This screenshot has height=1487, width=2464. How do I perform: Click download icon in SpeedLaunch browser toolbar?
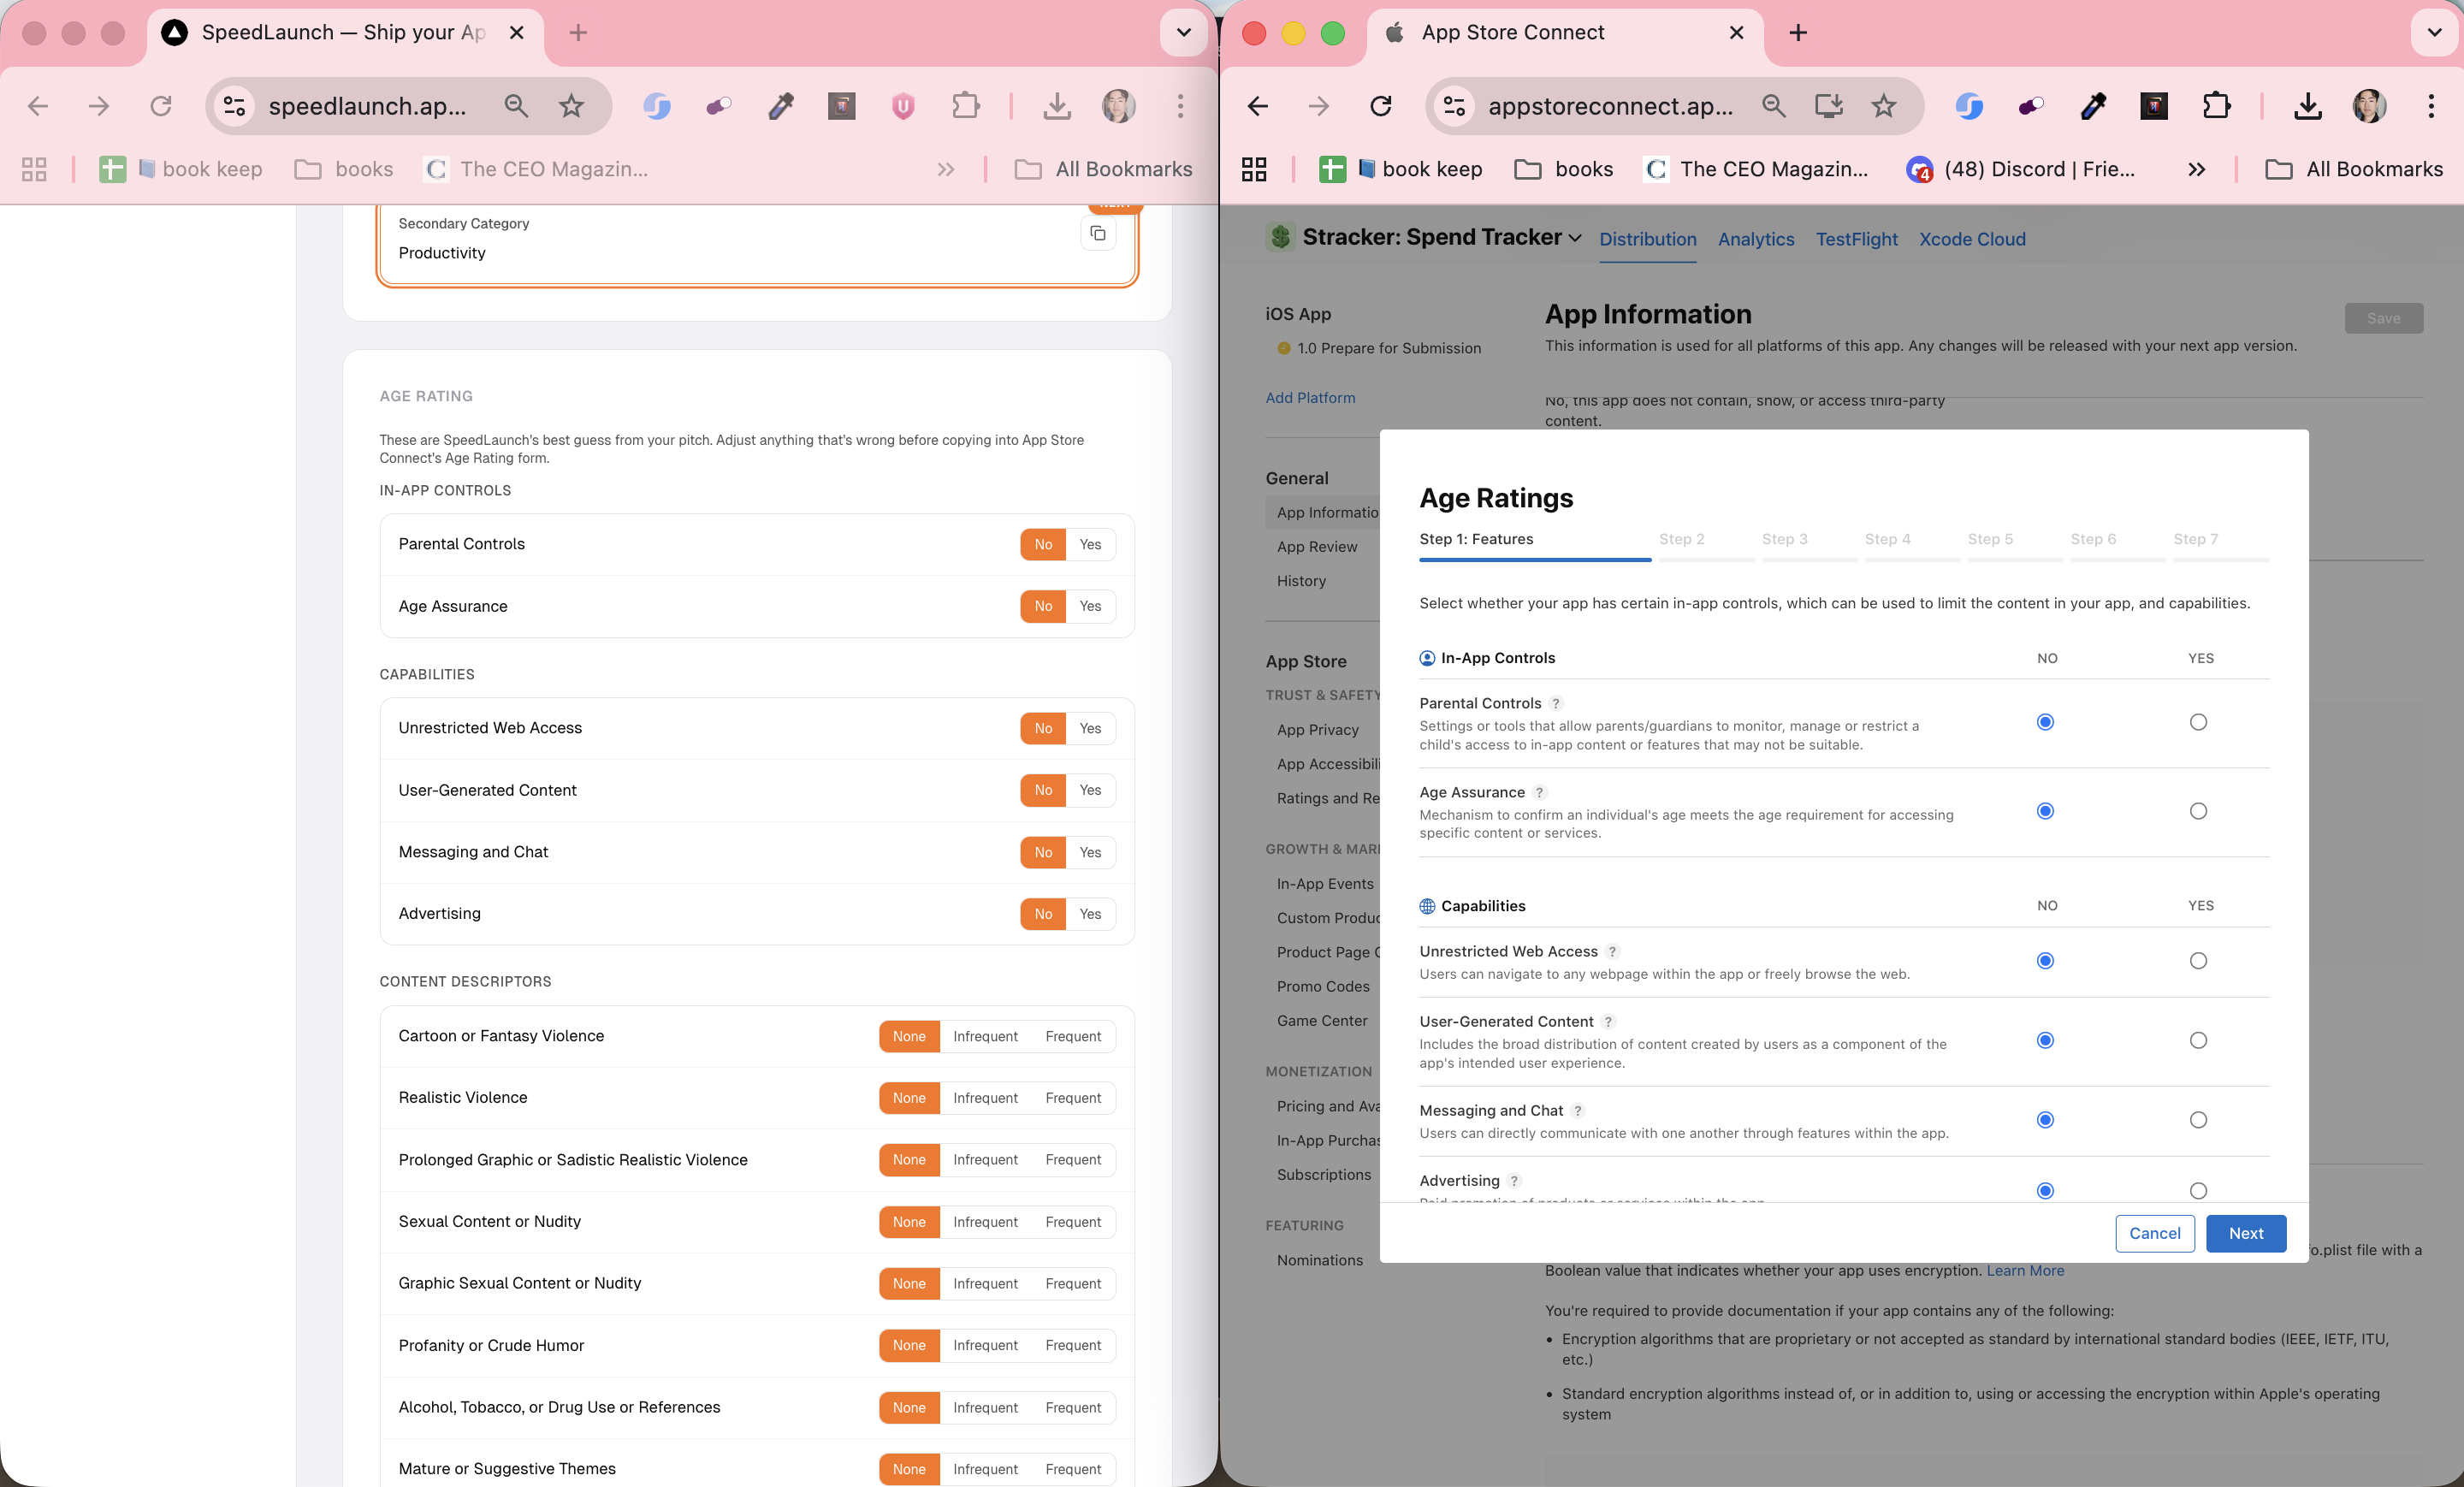(1056, 106)
